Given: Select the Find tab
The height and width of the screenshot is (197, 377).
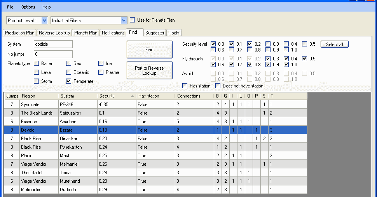Looking at the screenshot, I should tap(134, 32).
